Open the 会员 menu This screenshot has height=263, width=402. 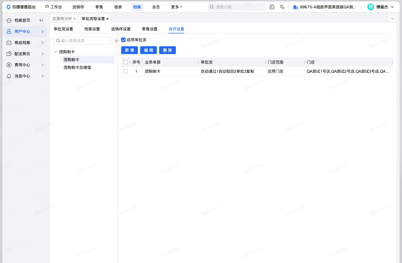156,7
